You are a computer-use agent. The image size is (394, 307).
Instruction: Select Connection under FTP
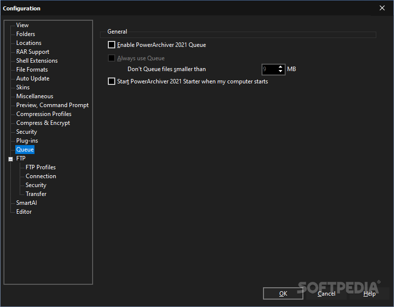pyautogui.click(x=41, y=176)
